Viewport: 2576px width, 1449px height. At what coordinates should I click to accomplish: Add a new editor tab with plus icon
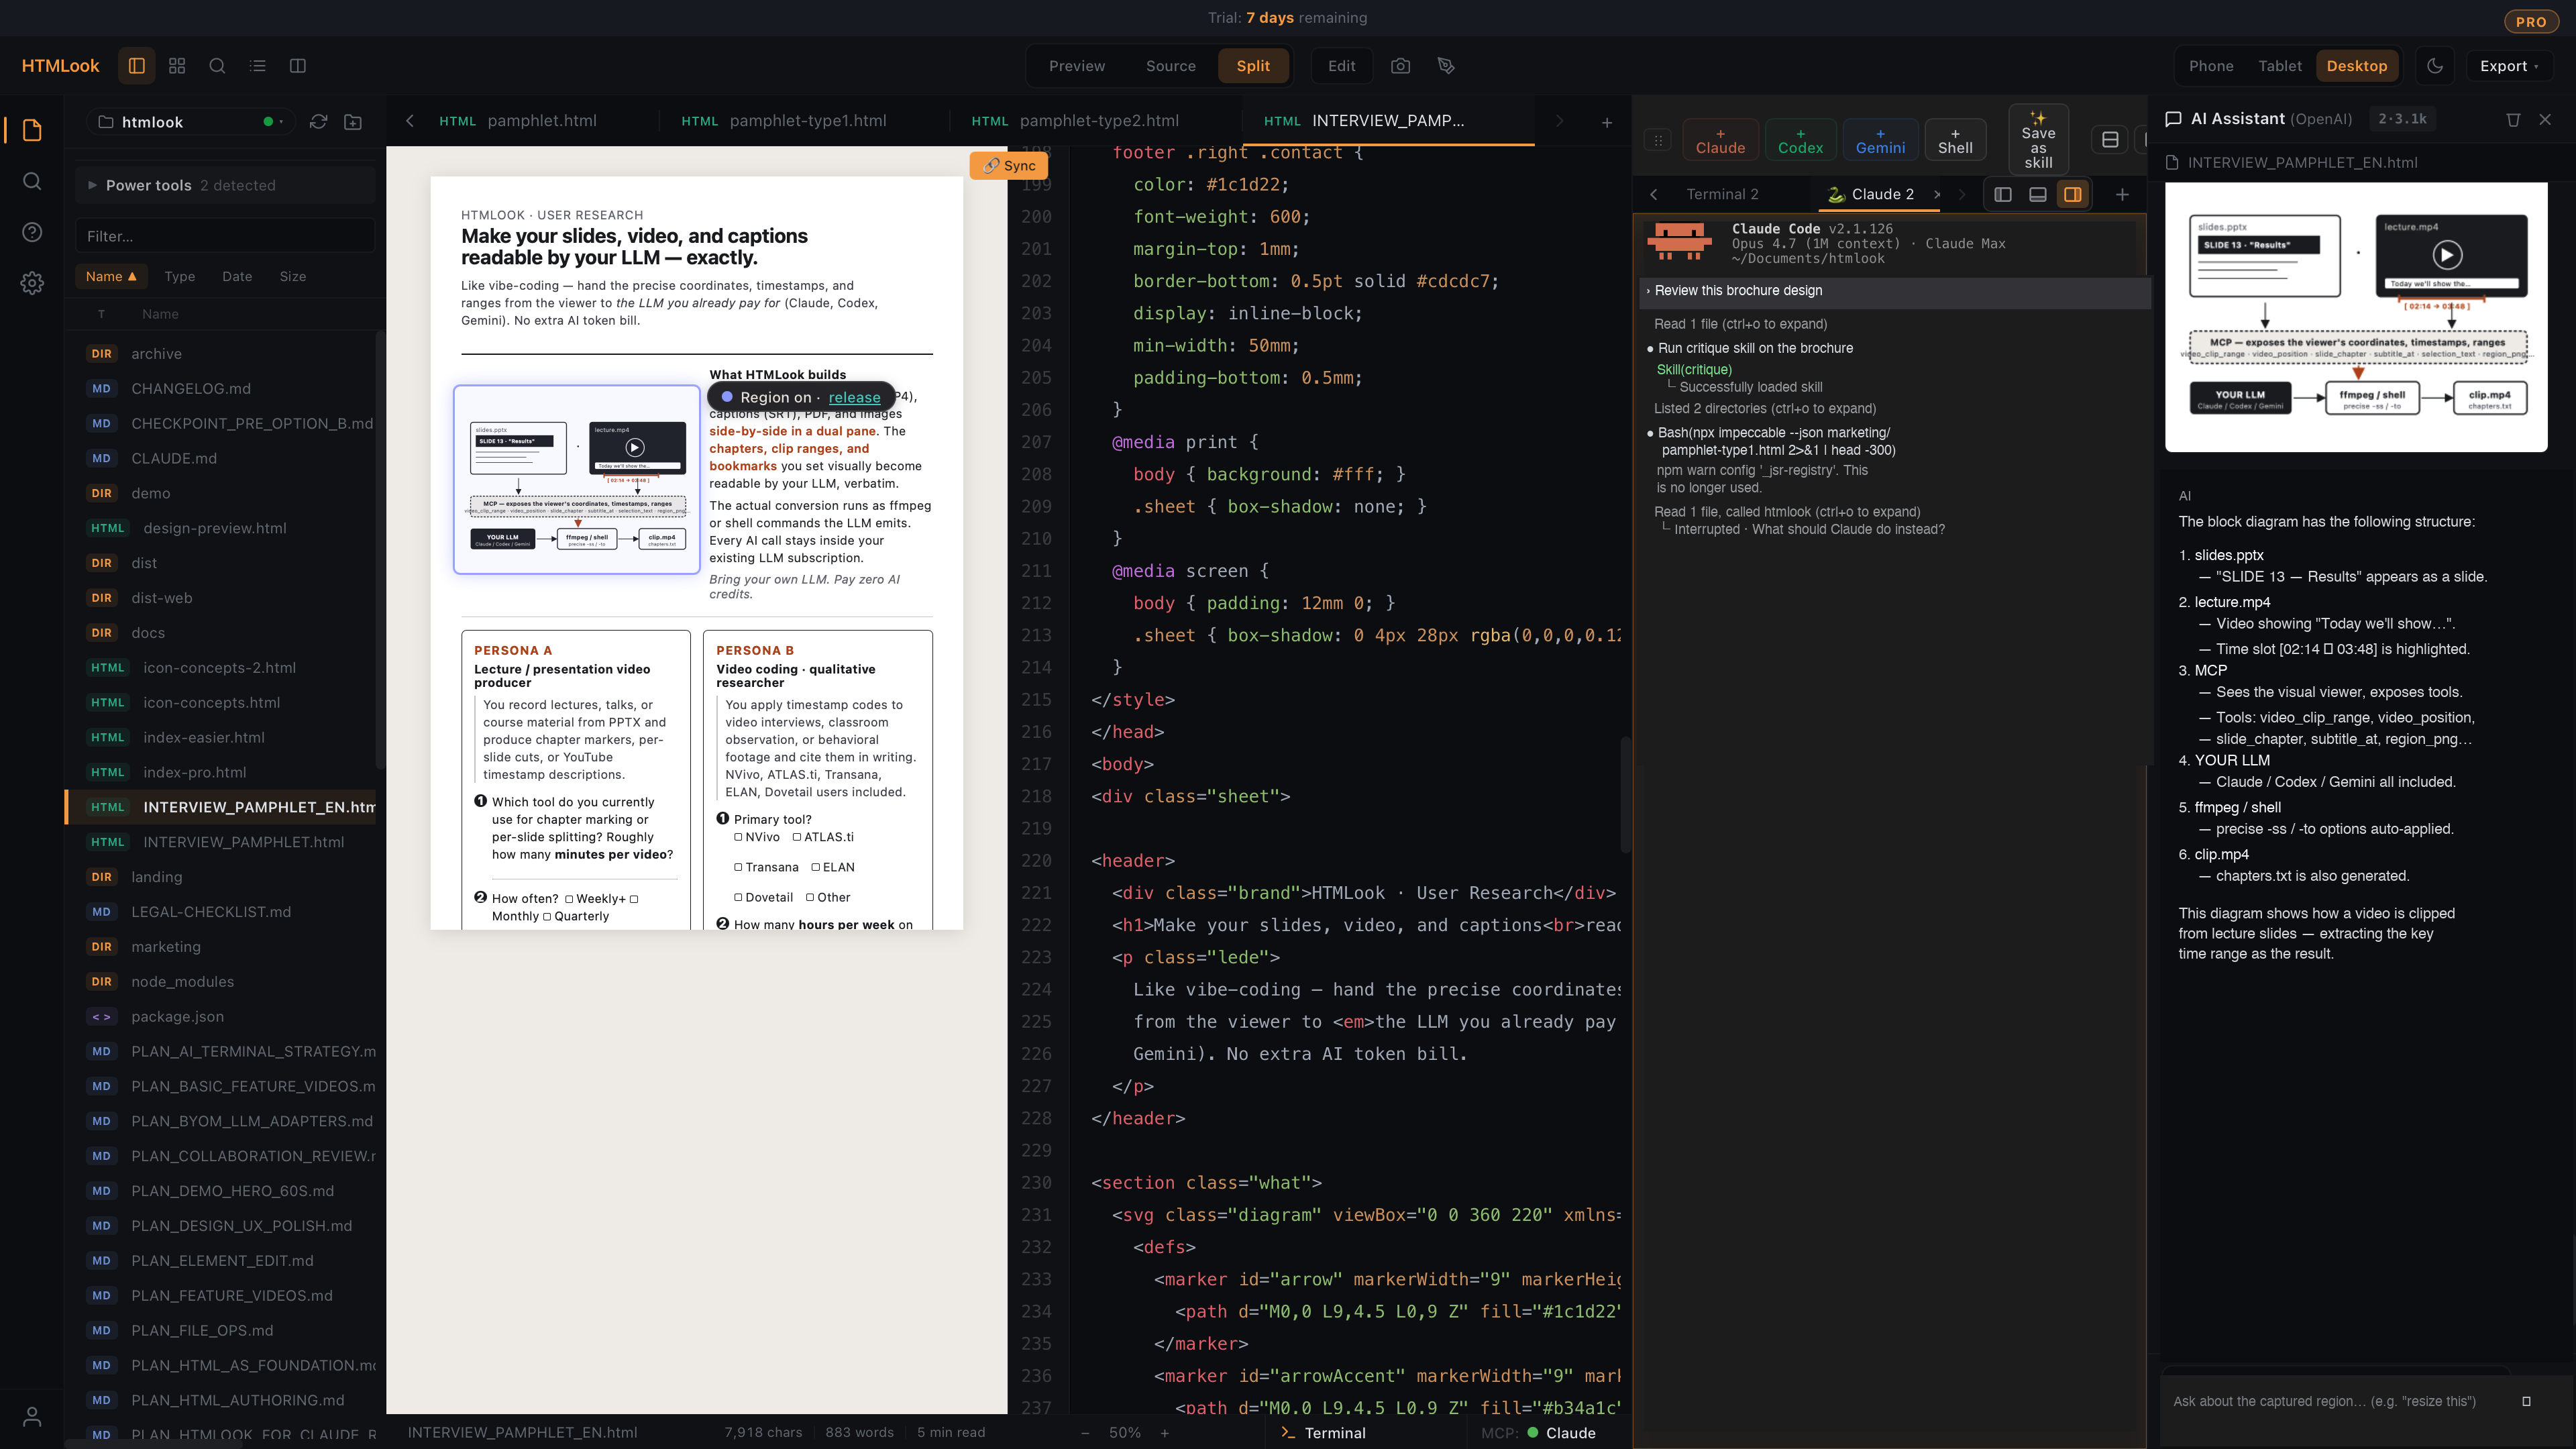pyautogui.click(x=1607, y=122)
